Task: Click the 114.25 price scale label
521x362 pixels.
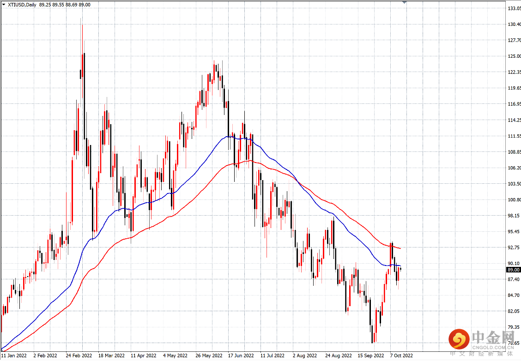Action: click(x=515, y=120)
